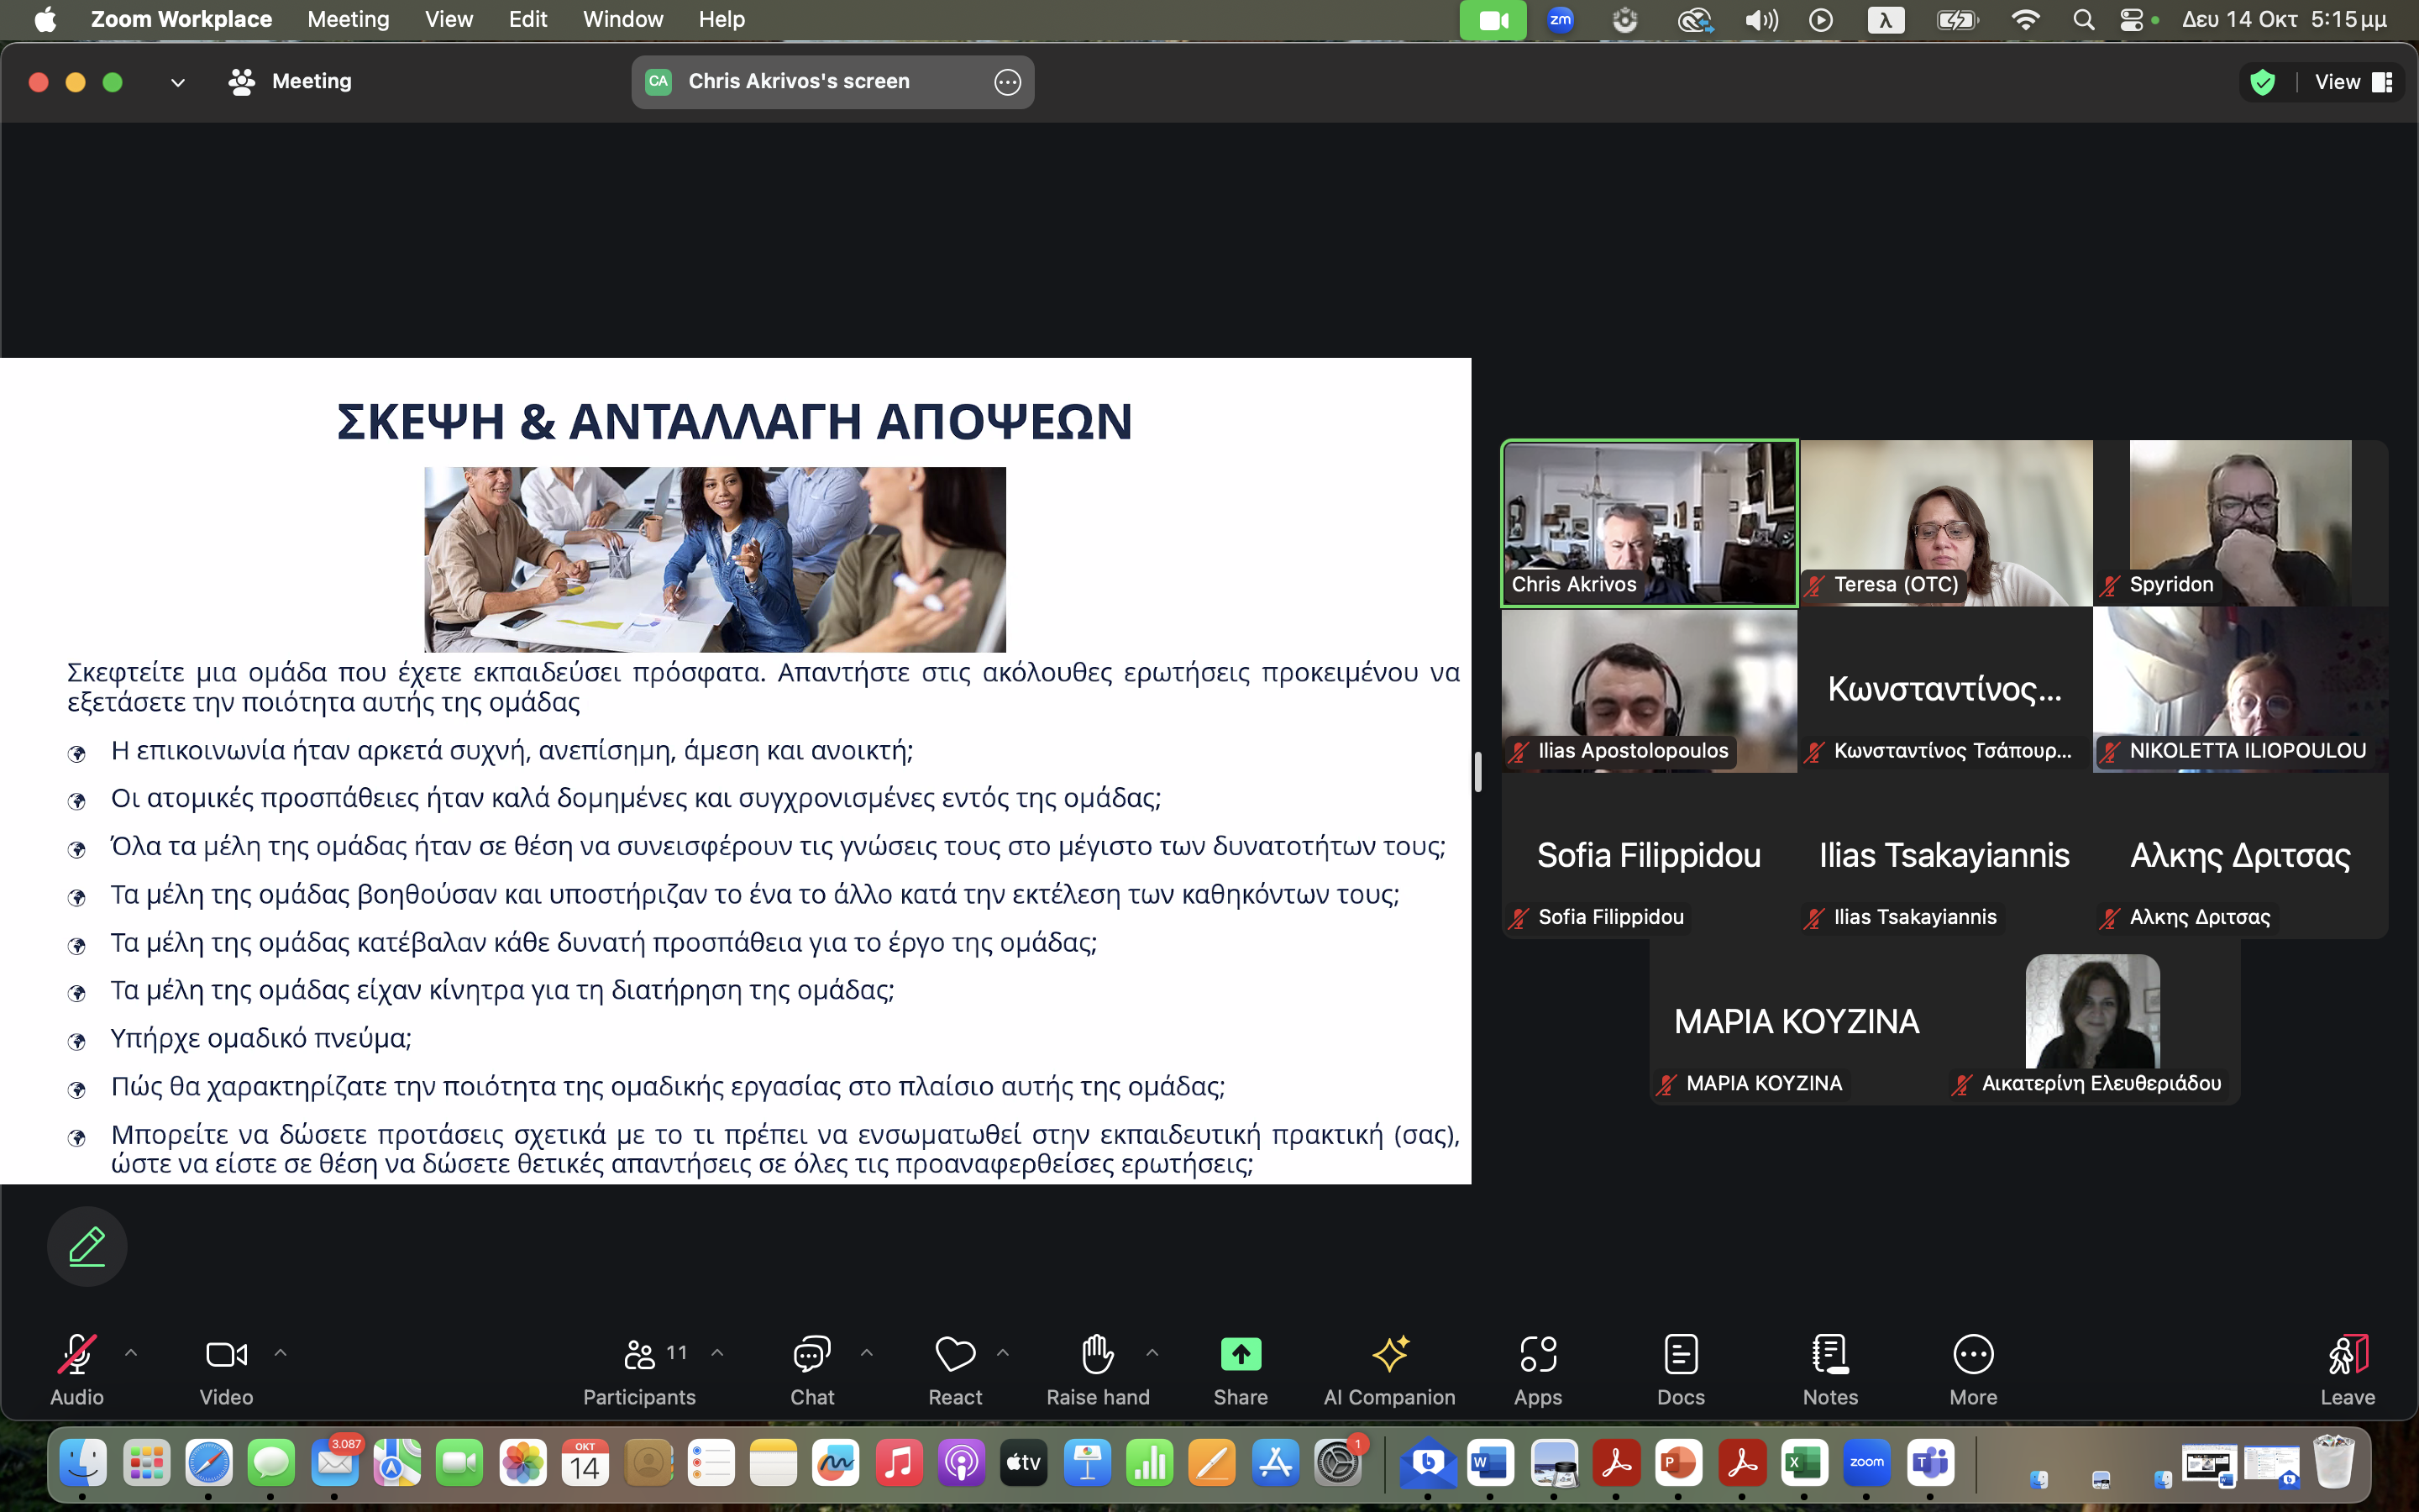The width and height of the screenshot is (2419, 1512).
Task: Expand raise hand options chevron
Action: [x=1152, y=1353]
